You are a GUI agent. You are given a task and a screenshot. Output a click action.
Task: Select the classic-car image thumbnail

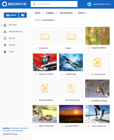point(45,62)
